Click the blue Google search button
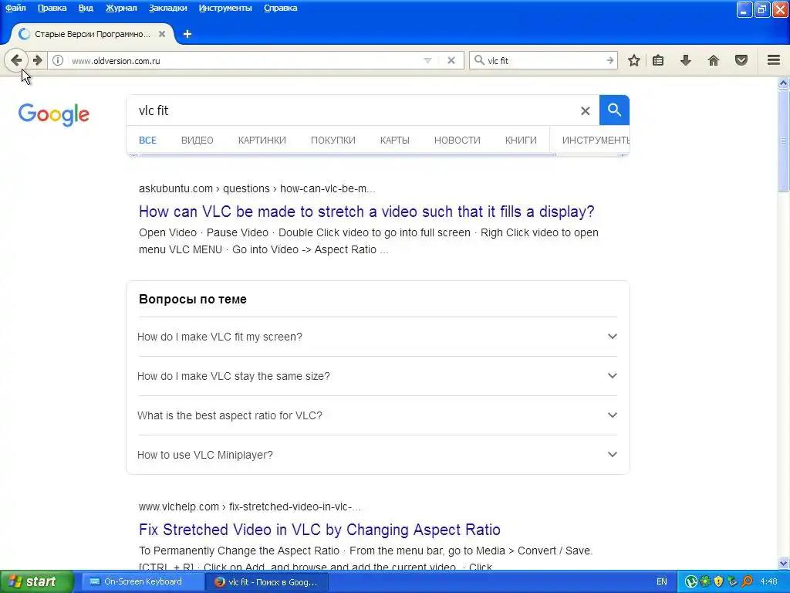 click(x=614, y=110)
